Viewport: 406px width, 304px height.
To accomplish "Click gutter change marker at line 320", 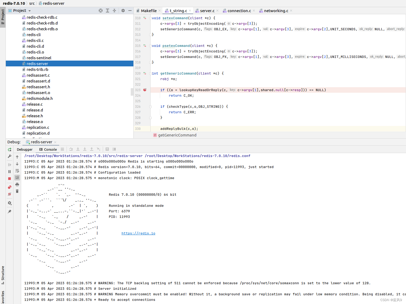I will point(145,73).
